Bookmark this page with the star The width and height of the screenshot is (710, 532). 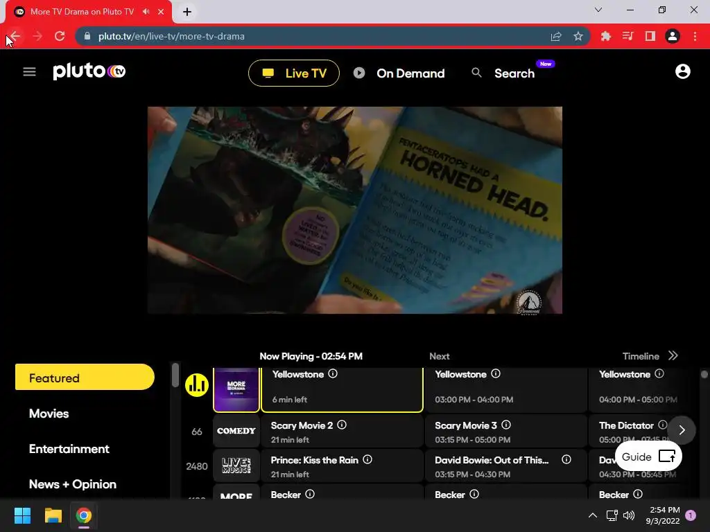[578, 36]
